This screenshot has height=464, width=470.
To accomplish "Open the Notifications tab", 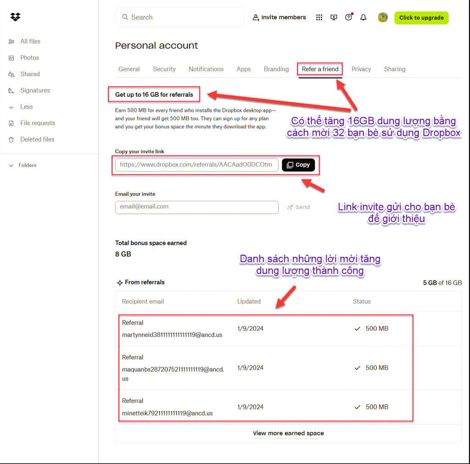I will 206,69.
